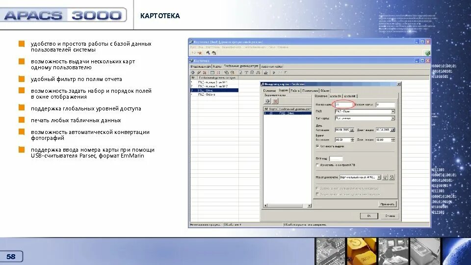
Task: Close the card owner properties dialog
Action: pyautogui.click(x=398, y=84)
